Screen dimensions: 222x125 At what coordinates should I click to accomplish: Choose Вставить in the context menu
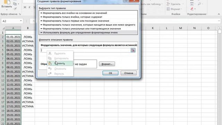[x=60, y=63]
